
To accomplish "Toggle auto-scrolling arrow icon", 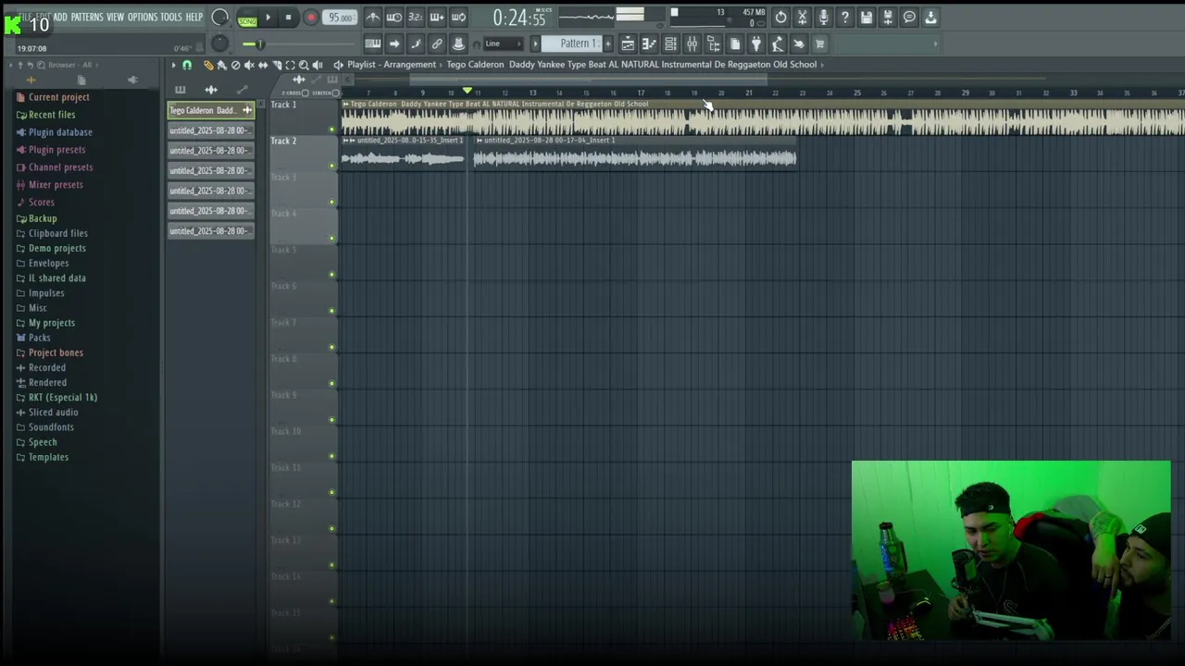I will 393,43.
